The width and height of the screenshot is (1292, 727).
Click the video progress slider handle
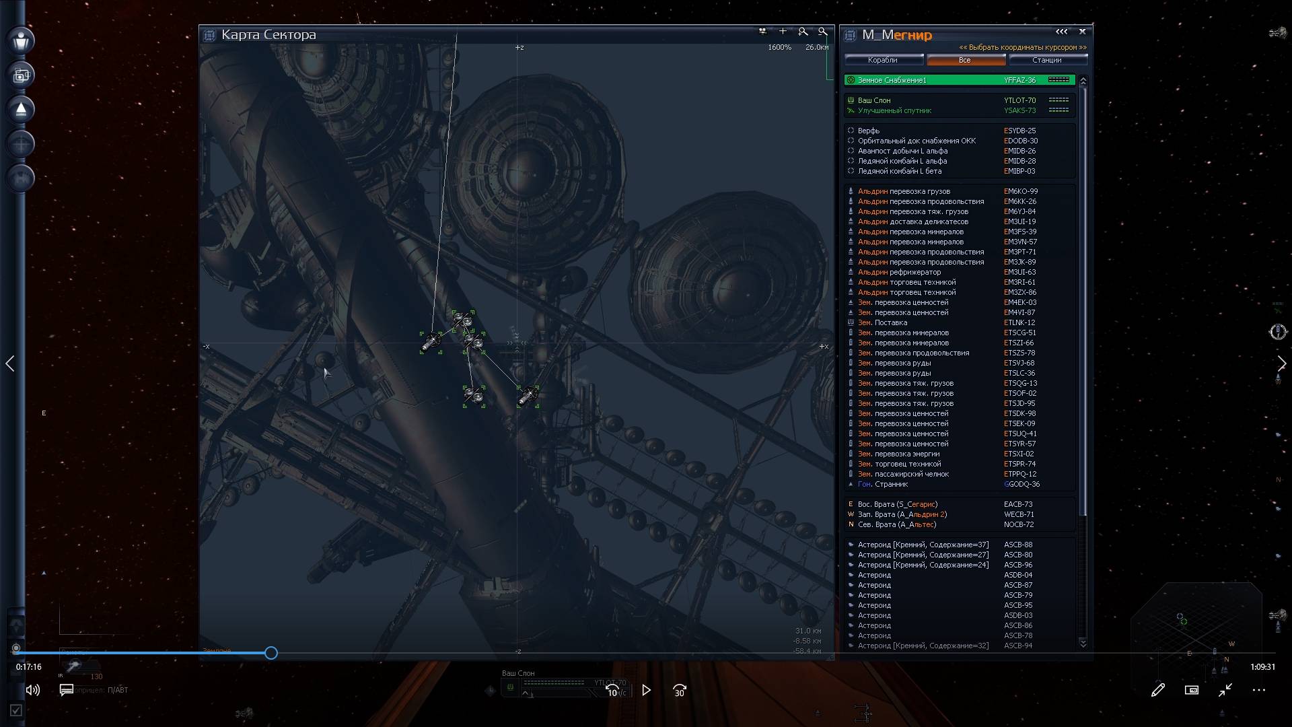pos(271,653)
